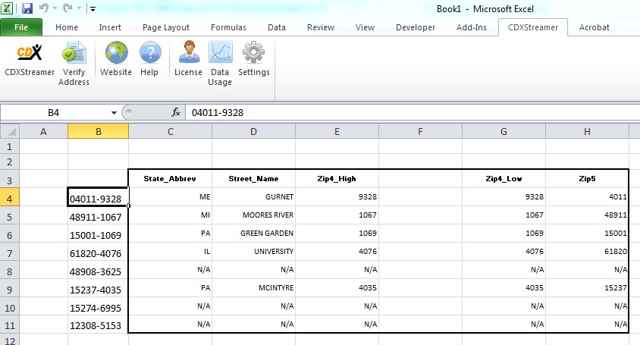Click the insert function fx button
Screen dimensions: 640x345
point(176,112)
